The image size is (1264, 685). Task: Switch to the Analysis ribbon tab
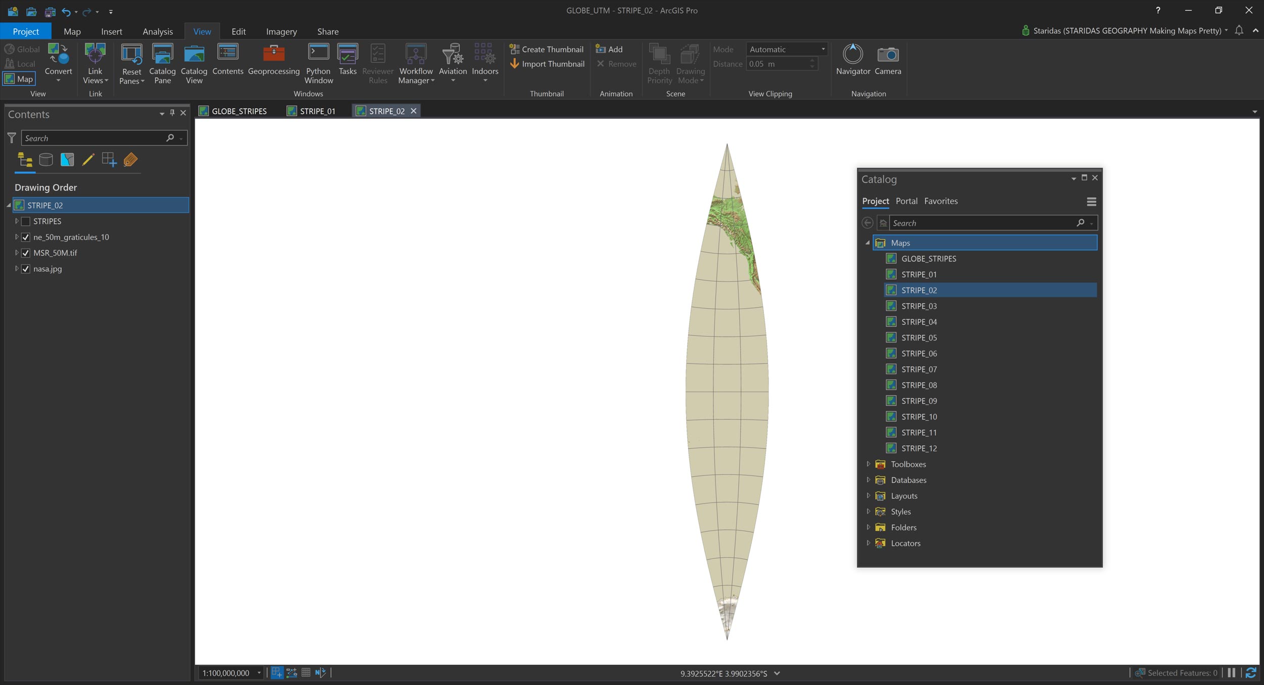click(157, 31)
